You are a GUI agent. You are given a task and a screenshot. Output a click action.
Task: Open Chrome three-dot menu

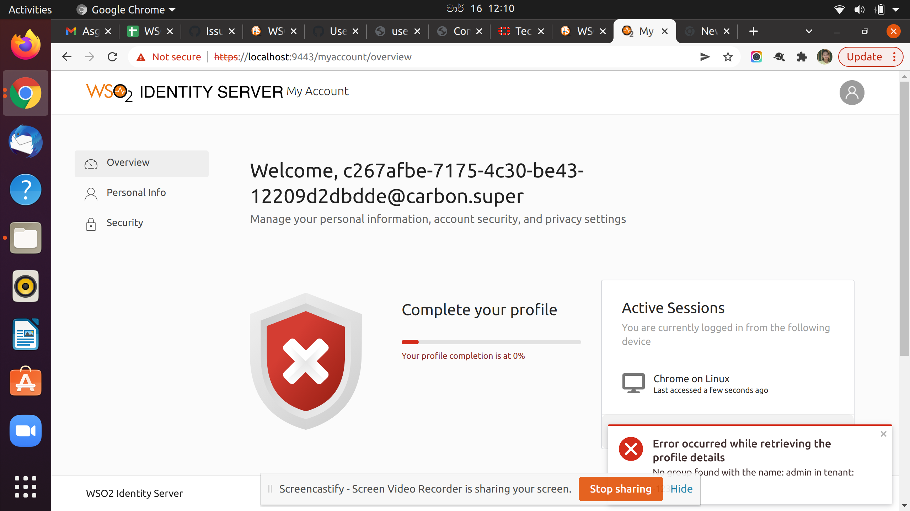click(x=894, y=57)
